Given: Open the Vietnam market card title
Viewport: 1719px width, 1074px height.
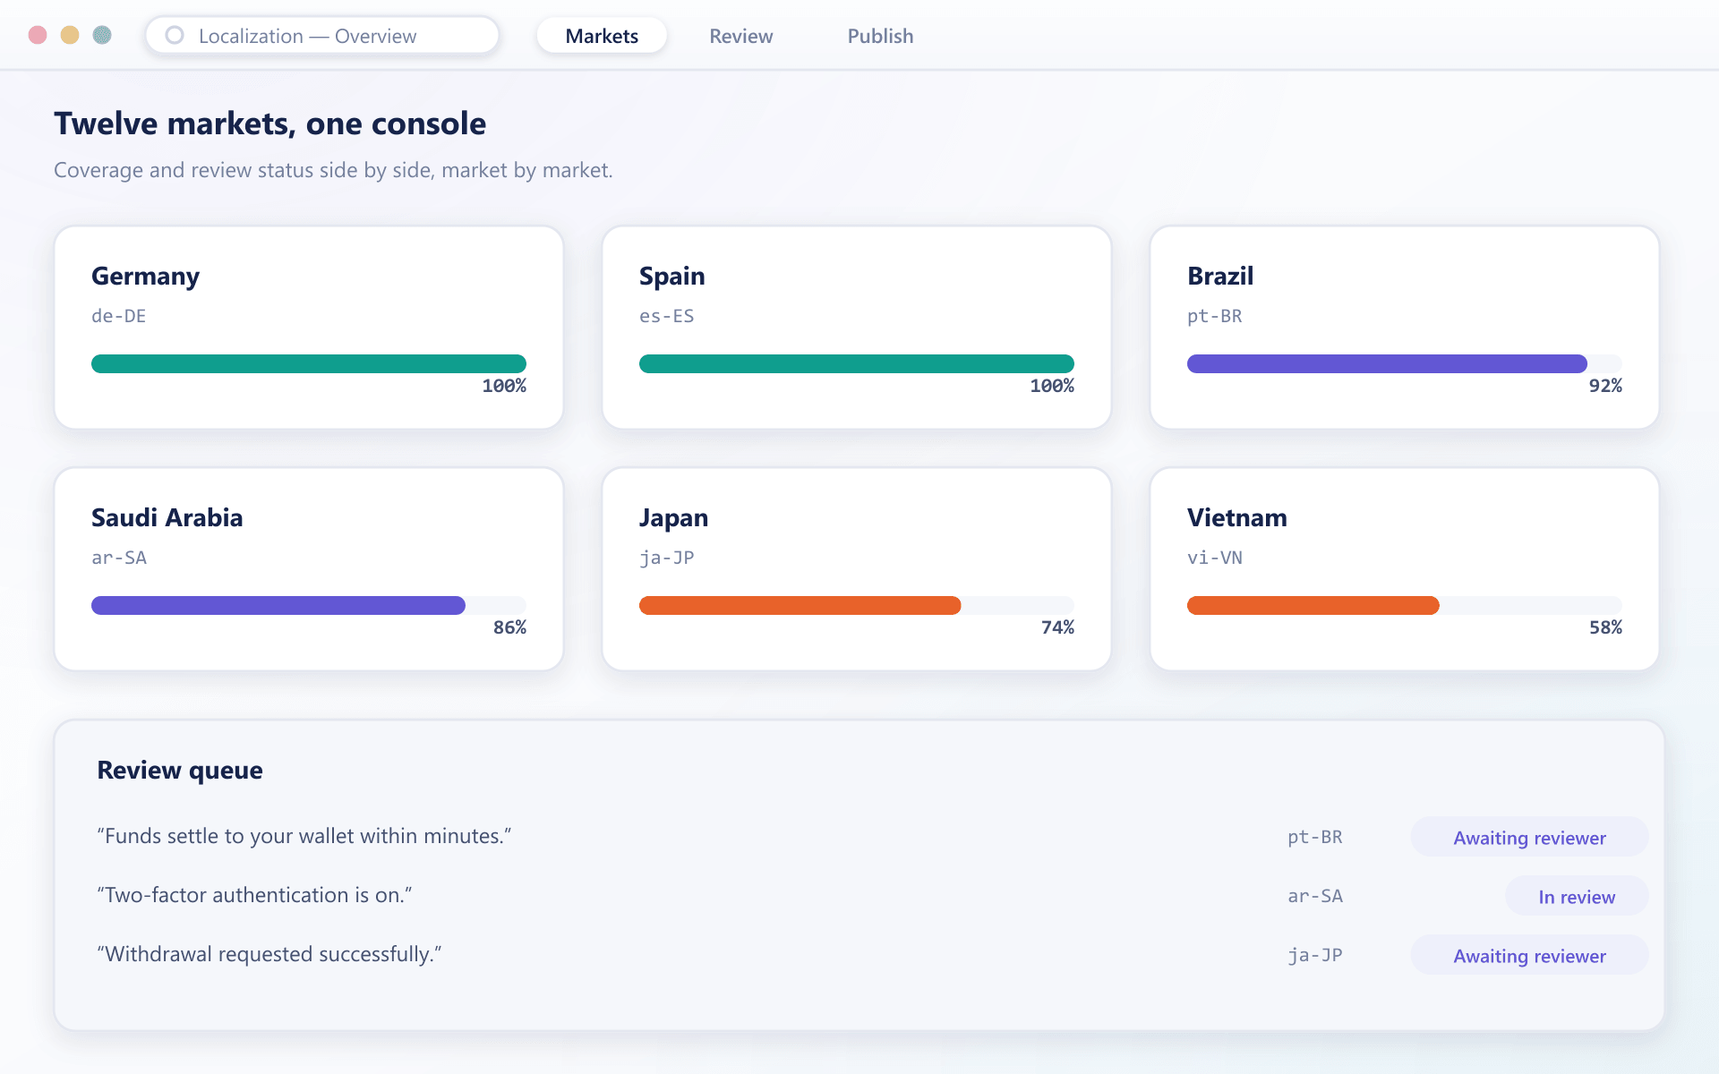Looking at the screenshot, I should 1237,517.
